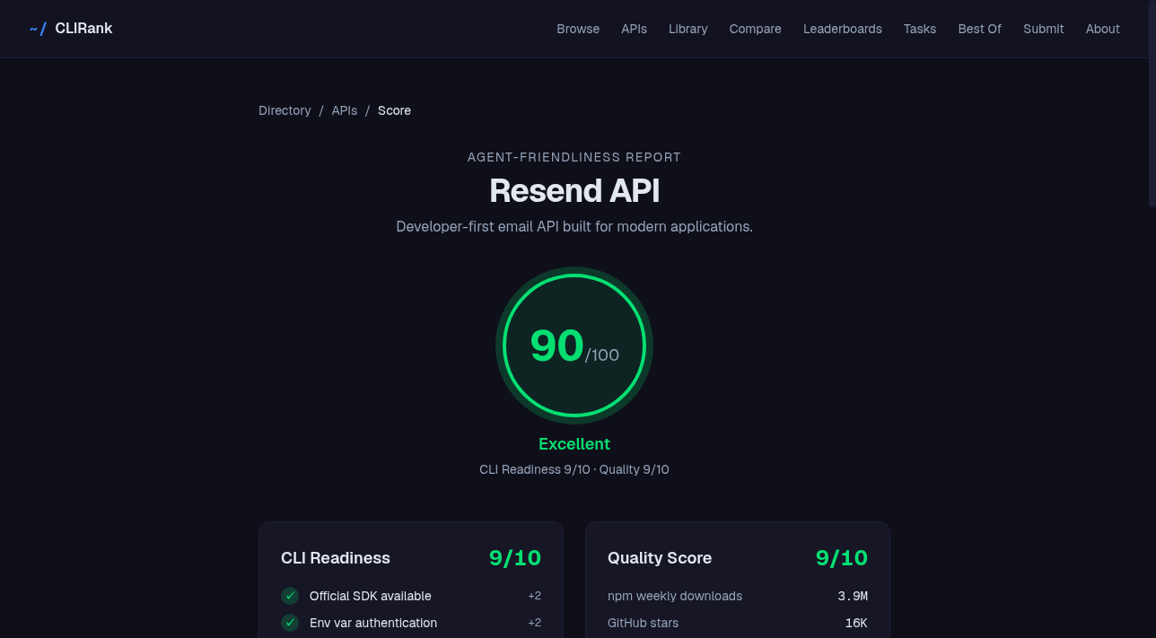Open the Best Of page
1156x638 pixels.
(979, 29)
